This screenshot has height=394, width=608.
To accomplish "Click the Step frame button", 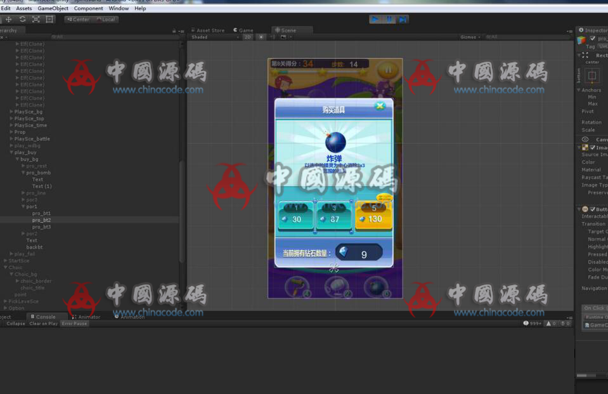I will point(403,19).
